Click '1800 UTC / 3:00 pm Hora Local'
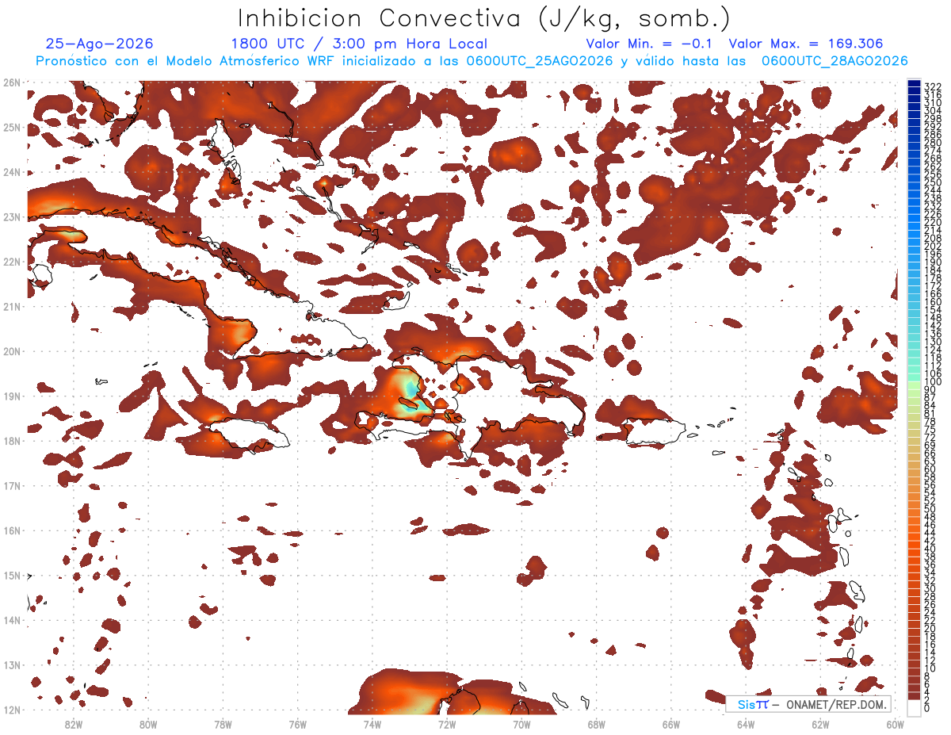This screenshot has width=951, height=735. pyautogui.click(x=359, y=44)
